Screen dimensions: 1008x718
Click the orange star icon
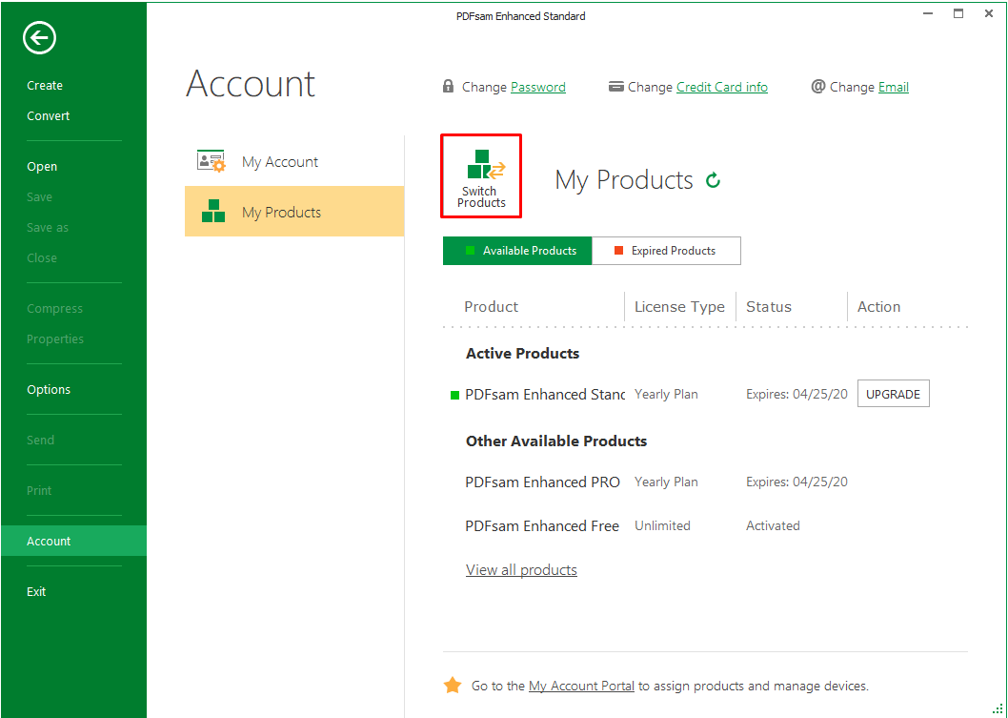(453, 686)
